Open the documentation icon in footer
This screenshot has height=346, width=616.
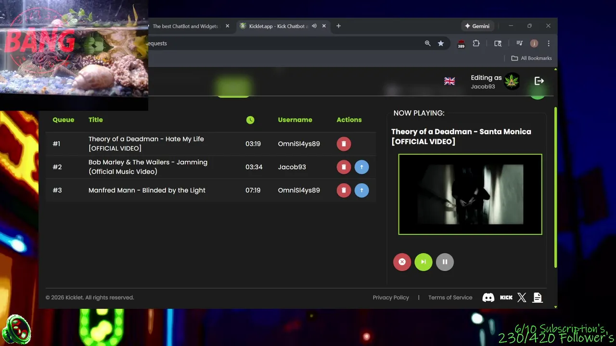538,297
